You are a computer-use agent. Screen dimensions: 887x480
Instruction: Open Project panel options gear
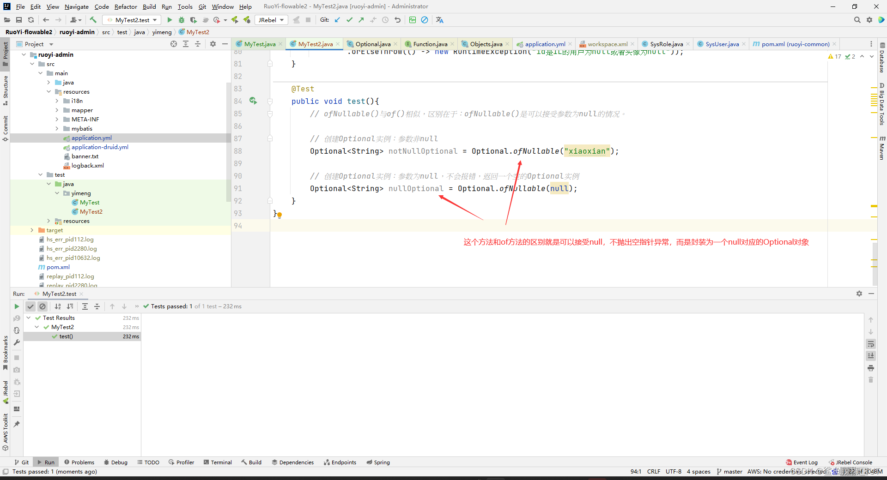point(213,44)
